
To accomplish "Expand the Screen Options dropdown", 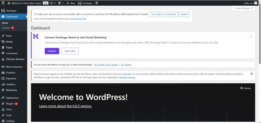I will click(x=243, y=8).
